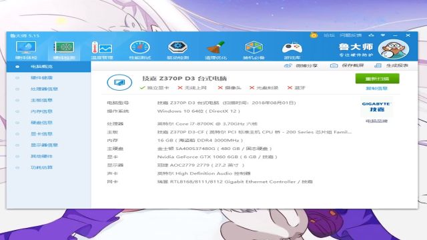Screen dimensions: 427x240
Task: Click the Windows 10 64位 DirectX 12 value
Action: (199, 111)
